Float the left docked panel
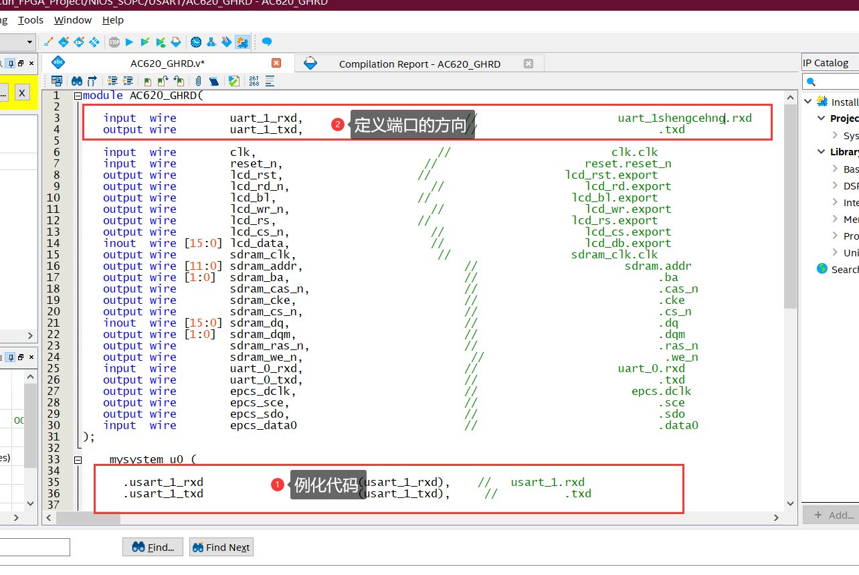Viewport: 859px width, 575px height. pyautogui.click(x=21, y=64)
